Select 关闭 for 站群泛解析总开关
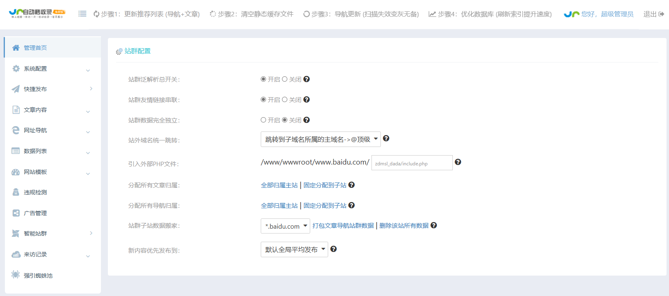Image resolution: width=669 pixels, height=296 pixels. pyautogui.click(x=285, y=79)
